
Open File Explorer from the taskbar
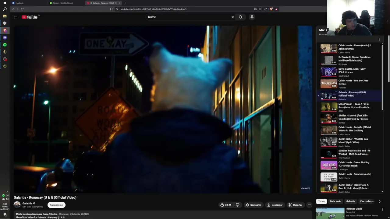(x=5, y=16)
